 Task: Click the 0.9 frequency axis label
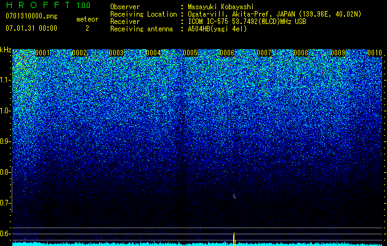click(5, 141)
